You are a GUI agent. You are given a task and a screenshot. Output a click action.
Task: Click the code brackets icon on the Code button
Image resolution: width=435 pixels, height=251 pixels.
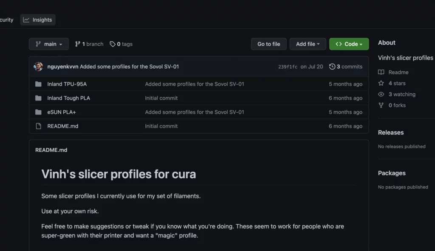[x=339, y=44]
